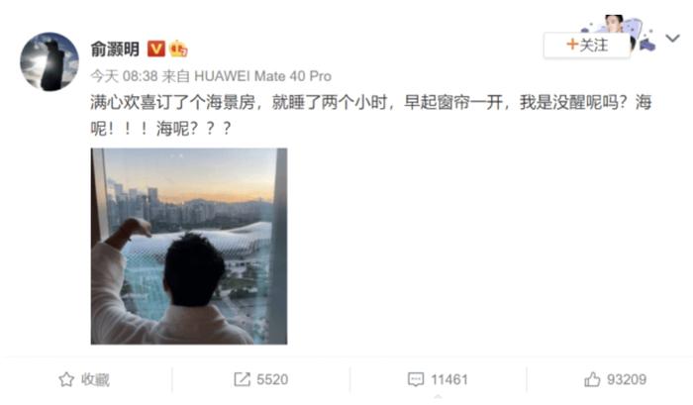Click the post text starting 满心欢喜订了个海景房
Image resolution: width=693 pixels, height=405 pixels.
point(371,115)
